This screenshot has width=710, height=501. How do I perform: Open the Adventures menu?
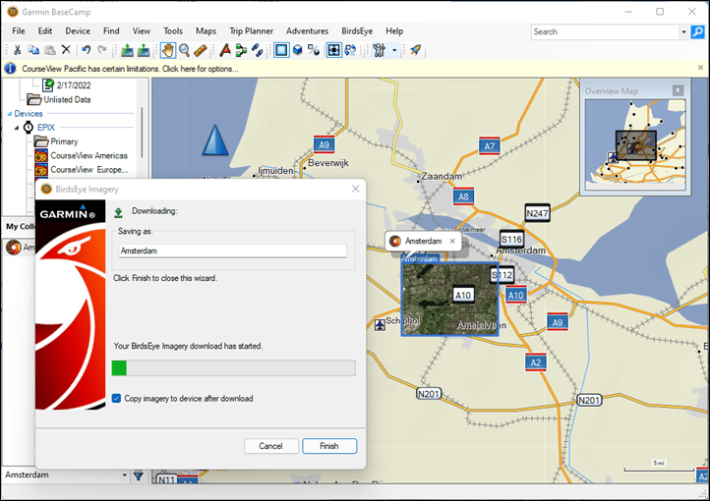(x=307, y=31)
